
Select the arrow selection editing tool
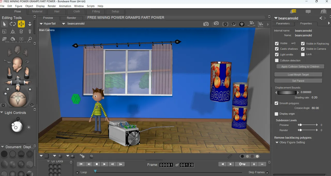coord(4,24)
